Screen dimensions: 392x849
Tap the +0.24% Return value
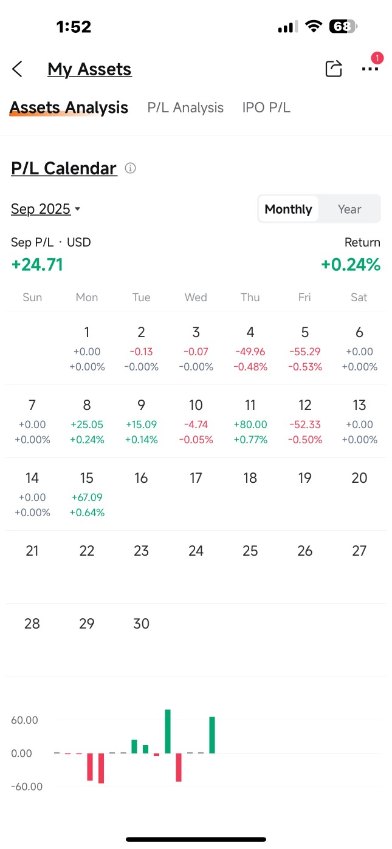click(x=351, y=265)
